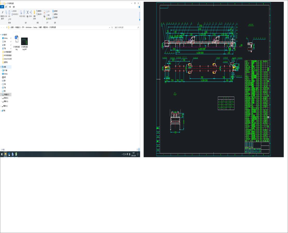Click Desktop in the address path
Screen dimensions: 288x233
tap(35, 27)
